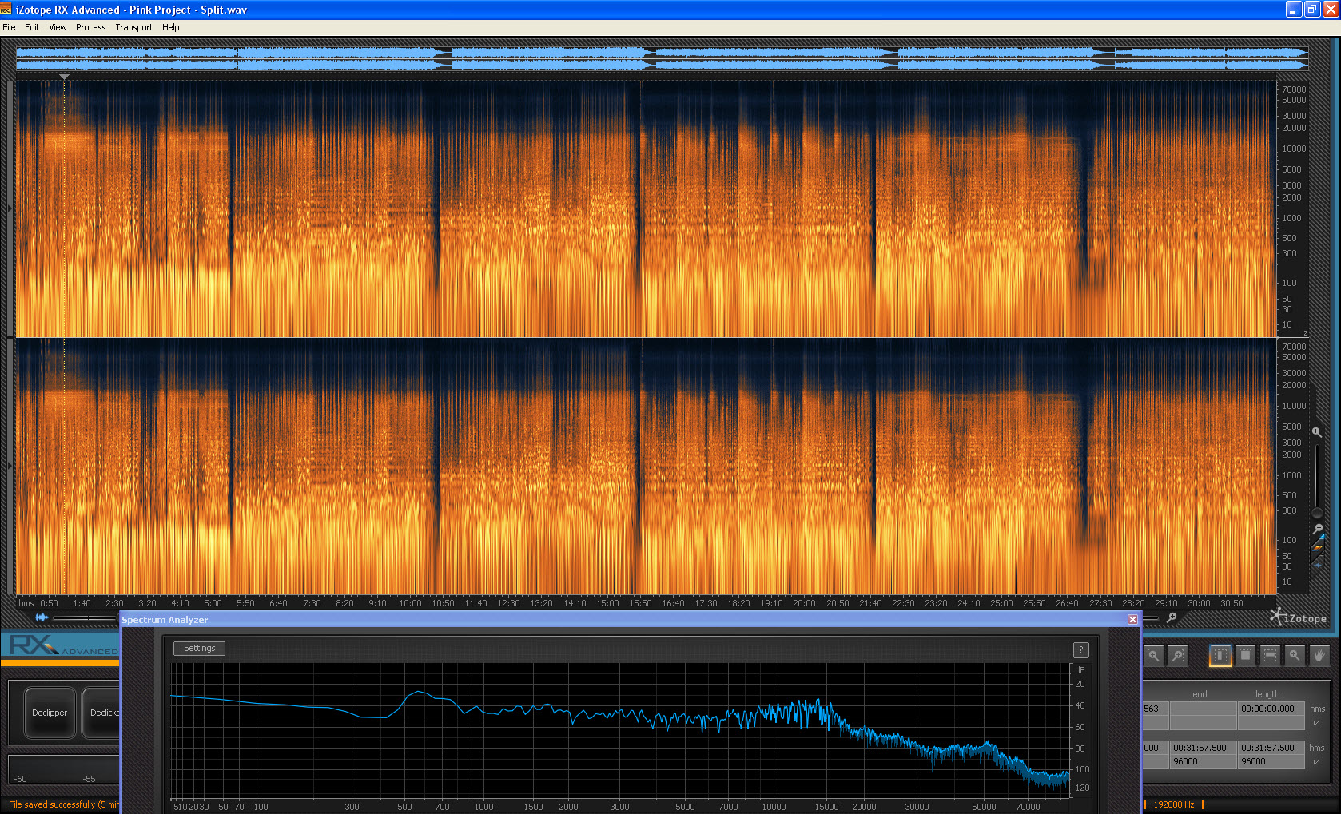1341x814 pixels.
Task: Click the Spectrum Analyzer help question button
Action: point(1080,649)
